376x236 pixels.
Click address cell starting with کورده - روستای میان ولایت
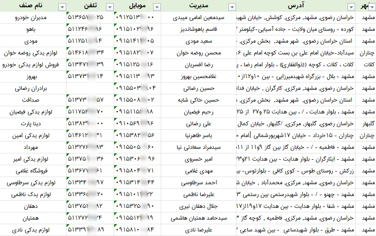pos(296,29)
